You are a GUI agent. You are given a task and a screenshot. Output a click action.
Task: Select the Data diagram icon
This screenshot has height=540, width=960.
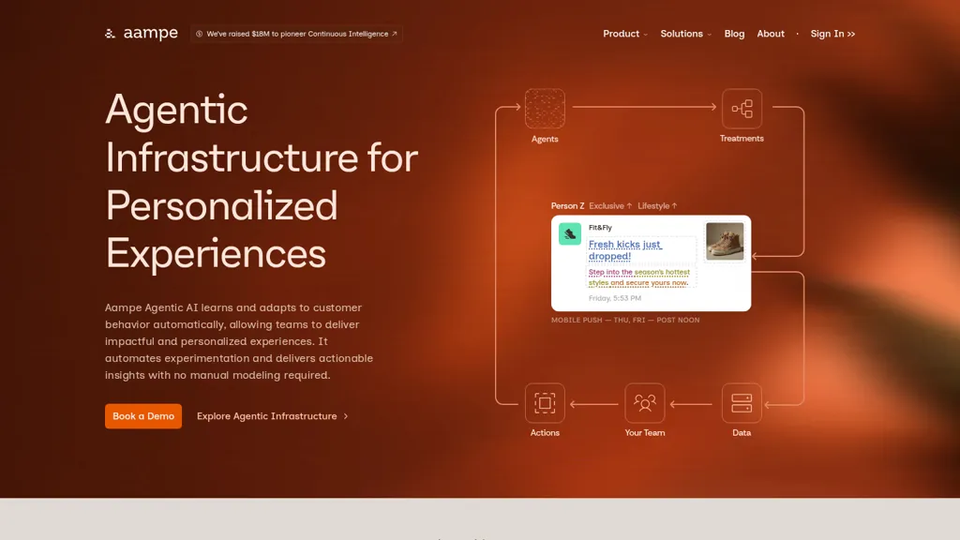click(x=742, y=403)
